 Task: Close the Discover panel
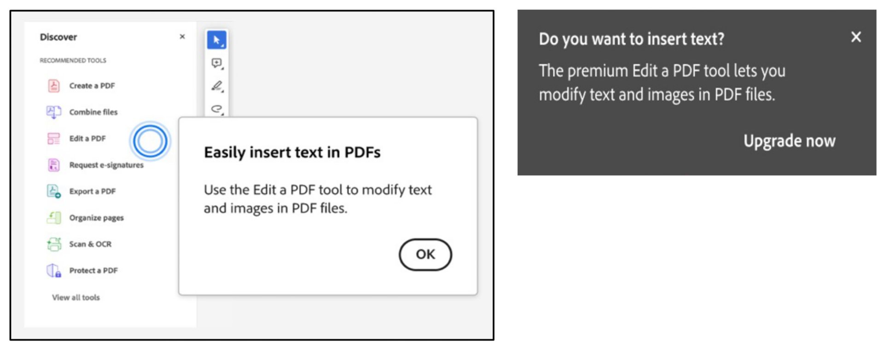click(x=182, y=37)
